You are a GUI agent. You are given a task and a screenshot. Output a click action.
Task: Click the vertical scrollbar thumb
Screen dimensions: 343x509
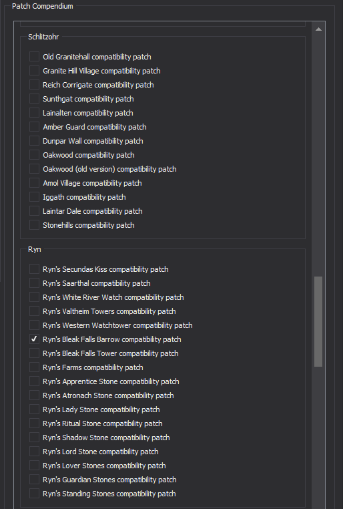pyautogui.click(x=318, y=322)
